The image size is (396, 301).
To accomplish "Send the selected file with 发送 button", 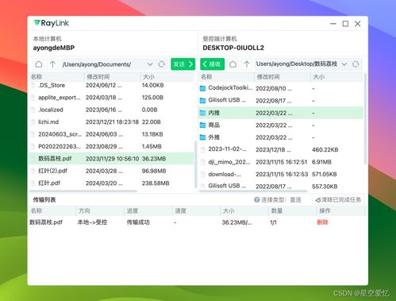I will click(183, 64).
